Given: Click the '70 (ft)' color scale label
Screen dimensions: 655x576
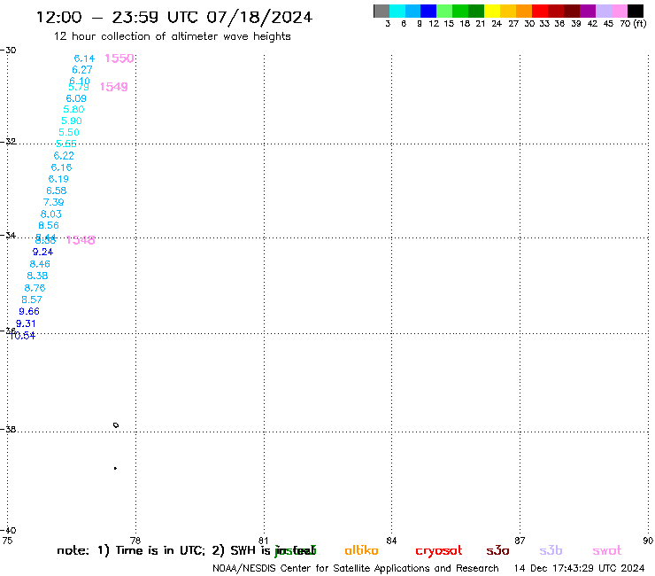Looking at the screenshot, I should click(633, 24).
